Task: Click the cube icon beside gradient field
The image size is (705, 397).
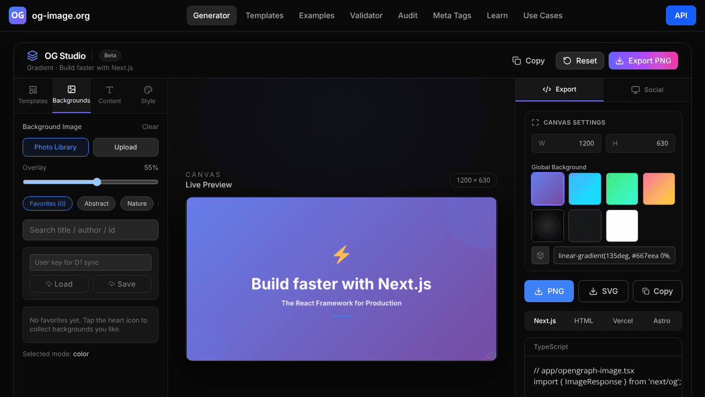Action: (540, 255)
